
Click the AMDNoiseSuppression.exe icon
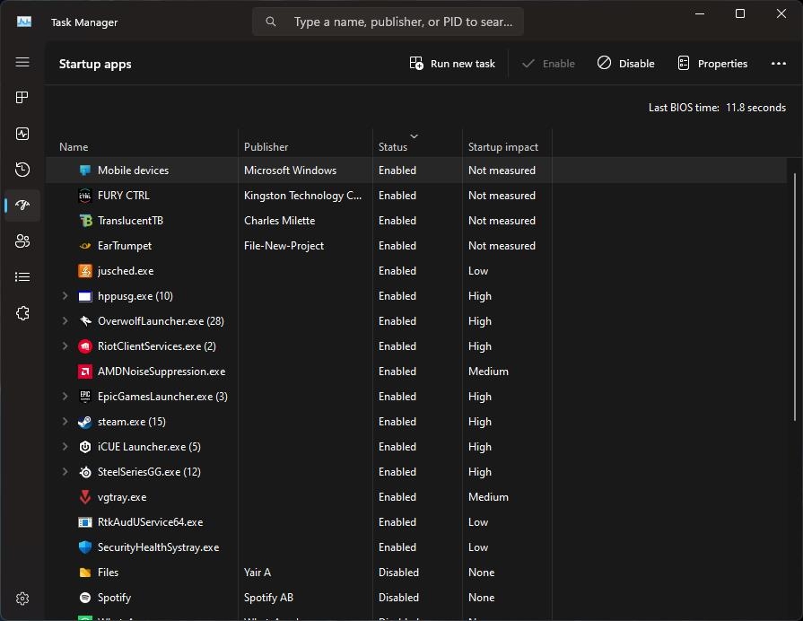[85, 372]
